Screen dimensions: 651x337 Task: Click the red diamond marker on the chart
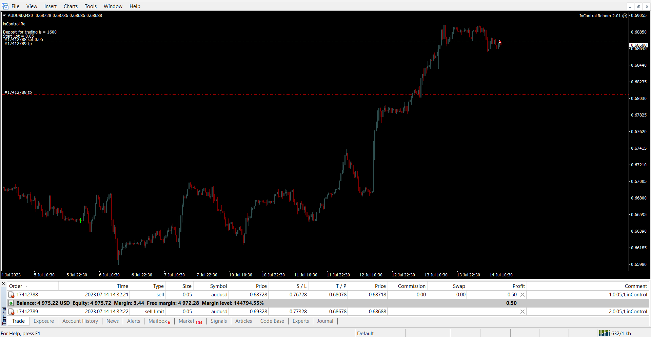pyautogui.click(x=500, y=42)
